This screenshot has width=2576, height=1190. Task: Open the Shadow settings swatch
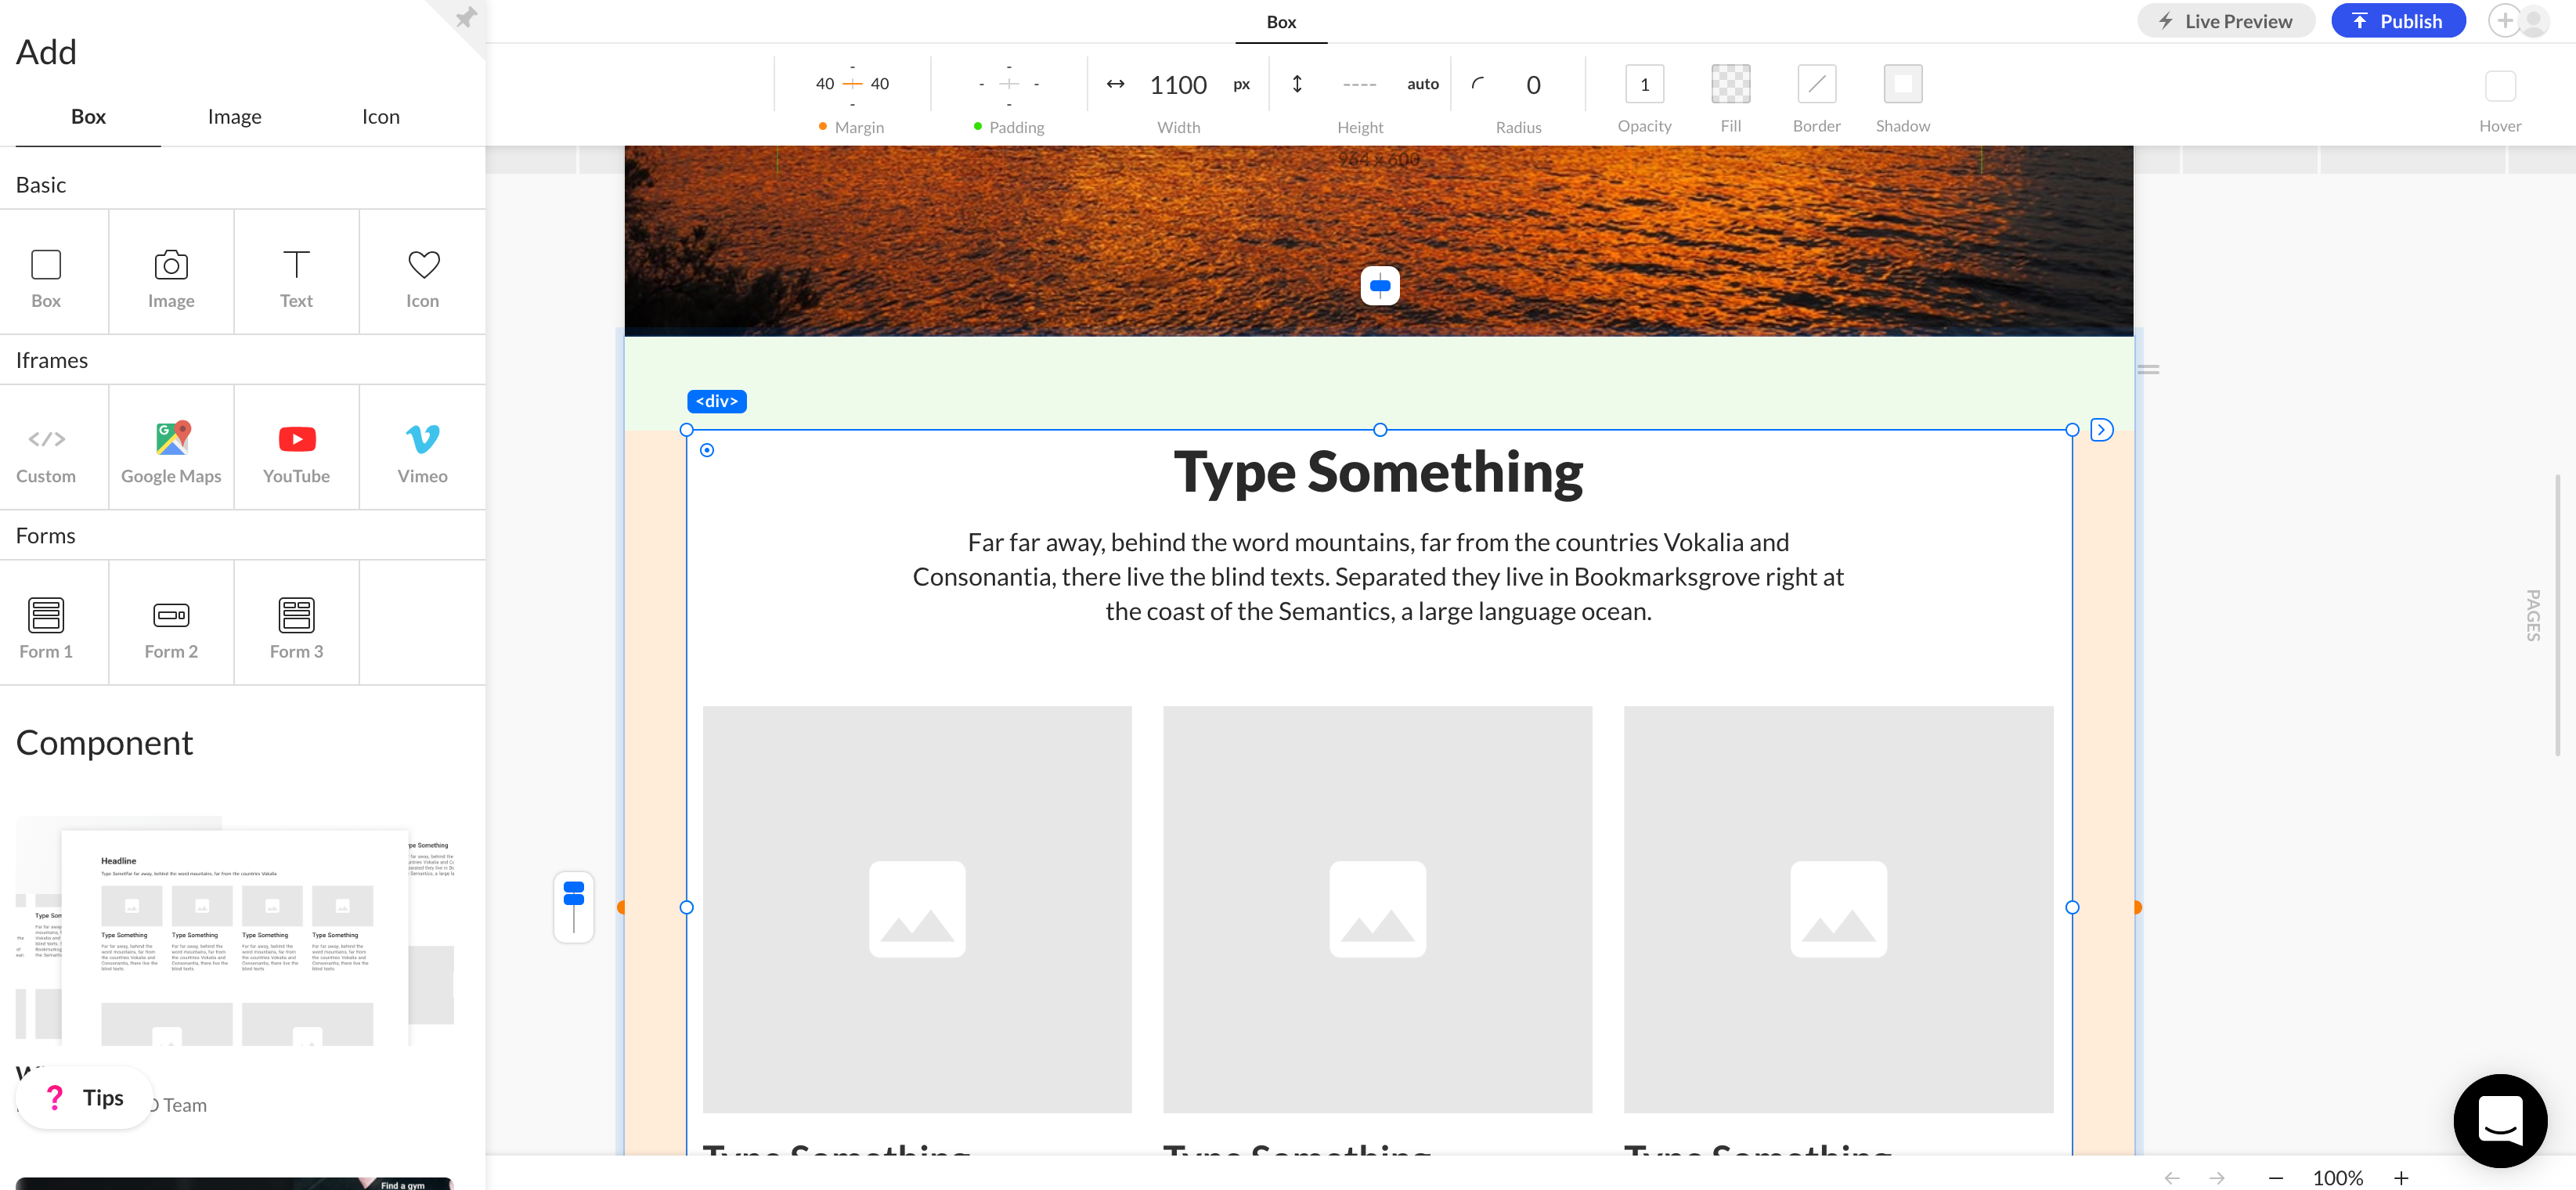click(1902, 84)
